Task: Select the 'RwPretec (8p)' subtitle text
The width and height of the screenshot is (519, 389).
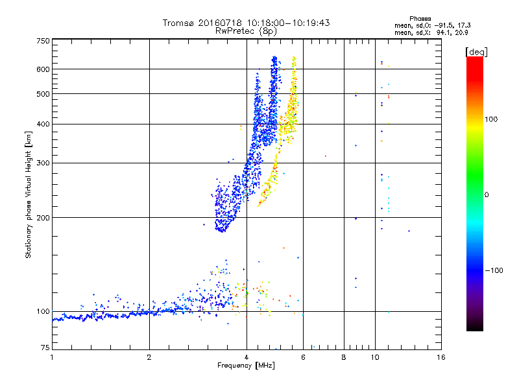Action: point(246,31)
